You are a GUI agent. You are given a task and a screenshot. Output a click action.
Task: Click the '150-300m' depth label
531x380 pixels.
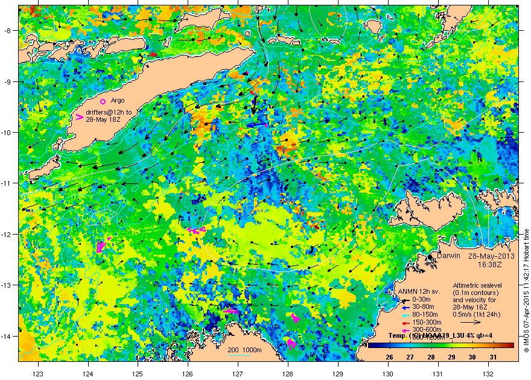pyautogui.click(x=427, y=323)
